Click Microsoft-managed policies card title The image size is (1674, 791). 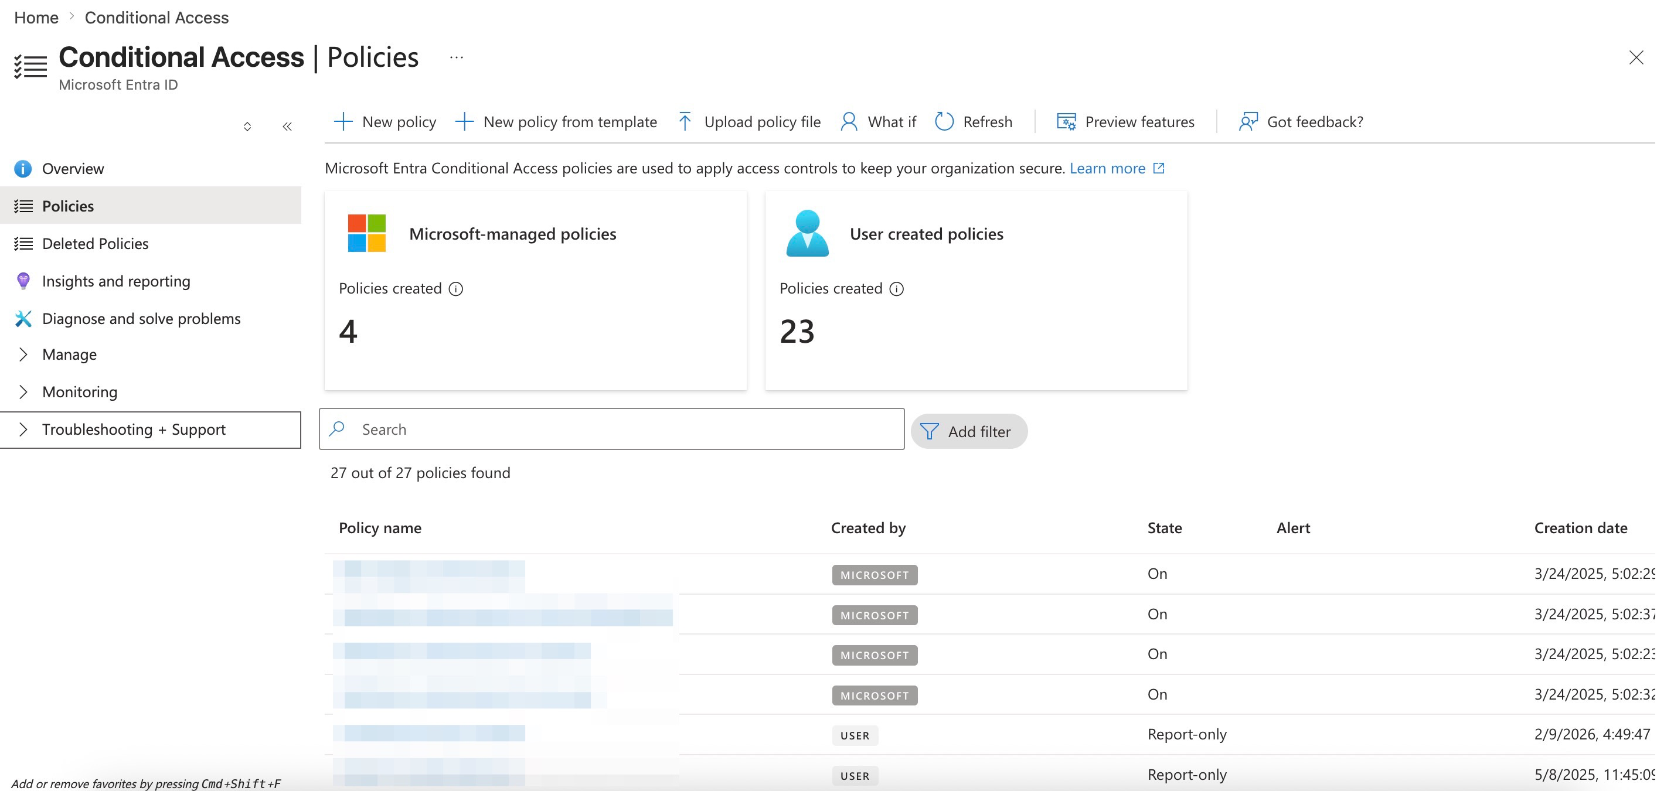coord(512,234)
